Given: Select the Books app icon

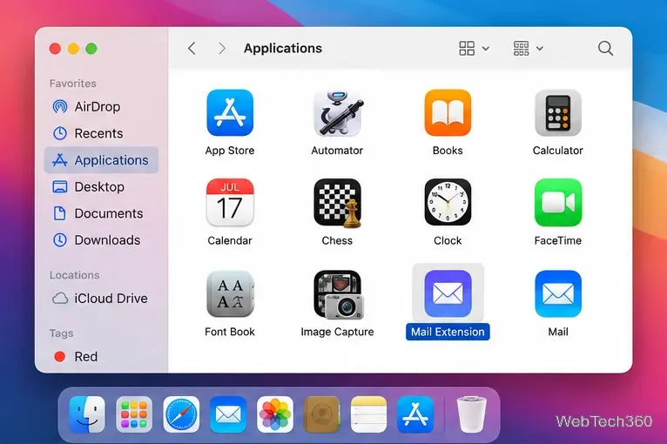Looking at the screenshot, I should click(x=448, y=112).
